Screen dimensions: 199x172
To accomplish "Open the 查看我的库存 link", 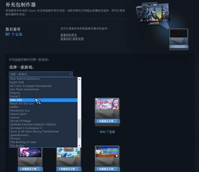I will coord(69,35).
